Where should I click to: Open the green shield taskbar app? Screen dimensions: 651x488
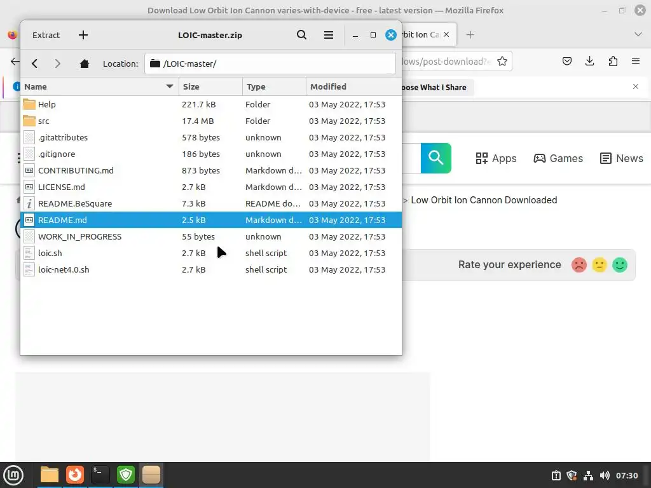[x=126, y=475]
